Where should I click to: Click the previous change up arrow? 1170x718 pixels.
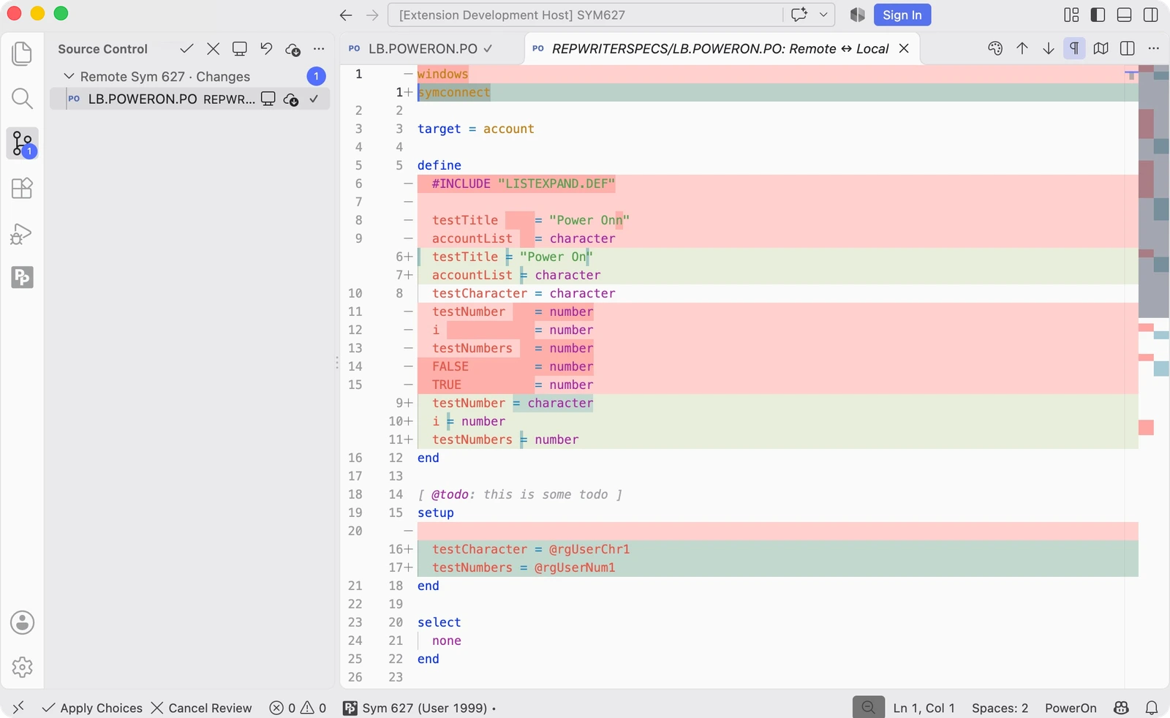coord(1022,48)
